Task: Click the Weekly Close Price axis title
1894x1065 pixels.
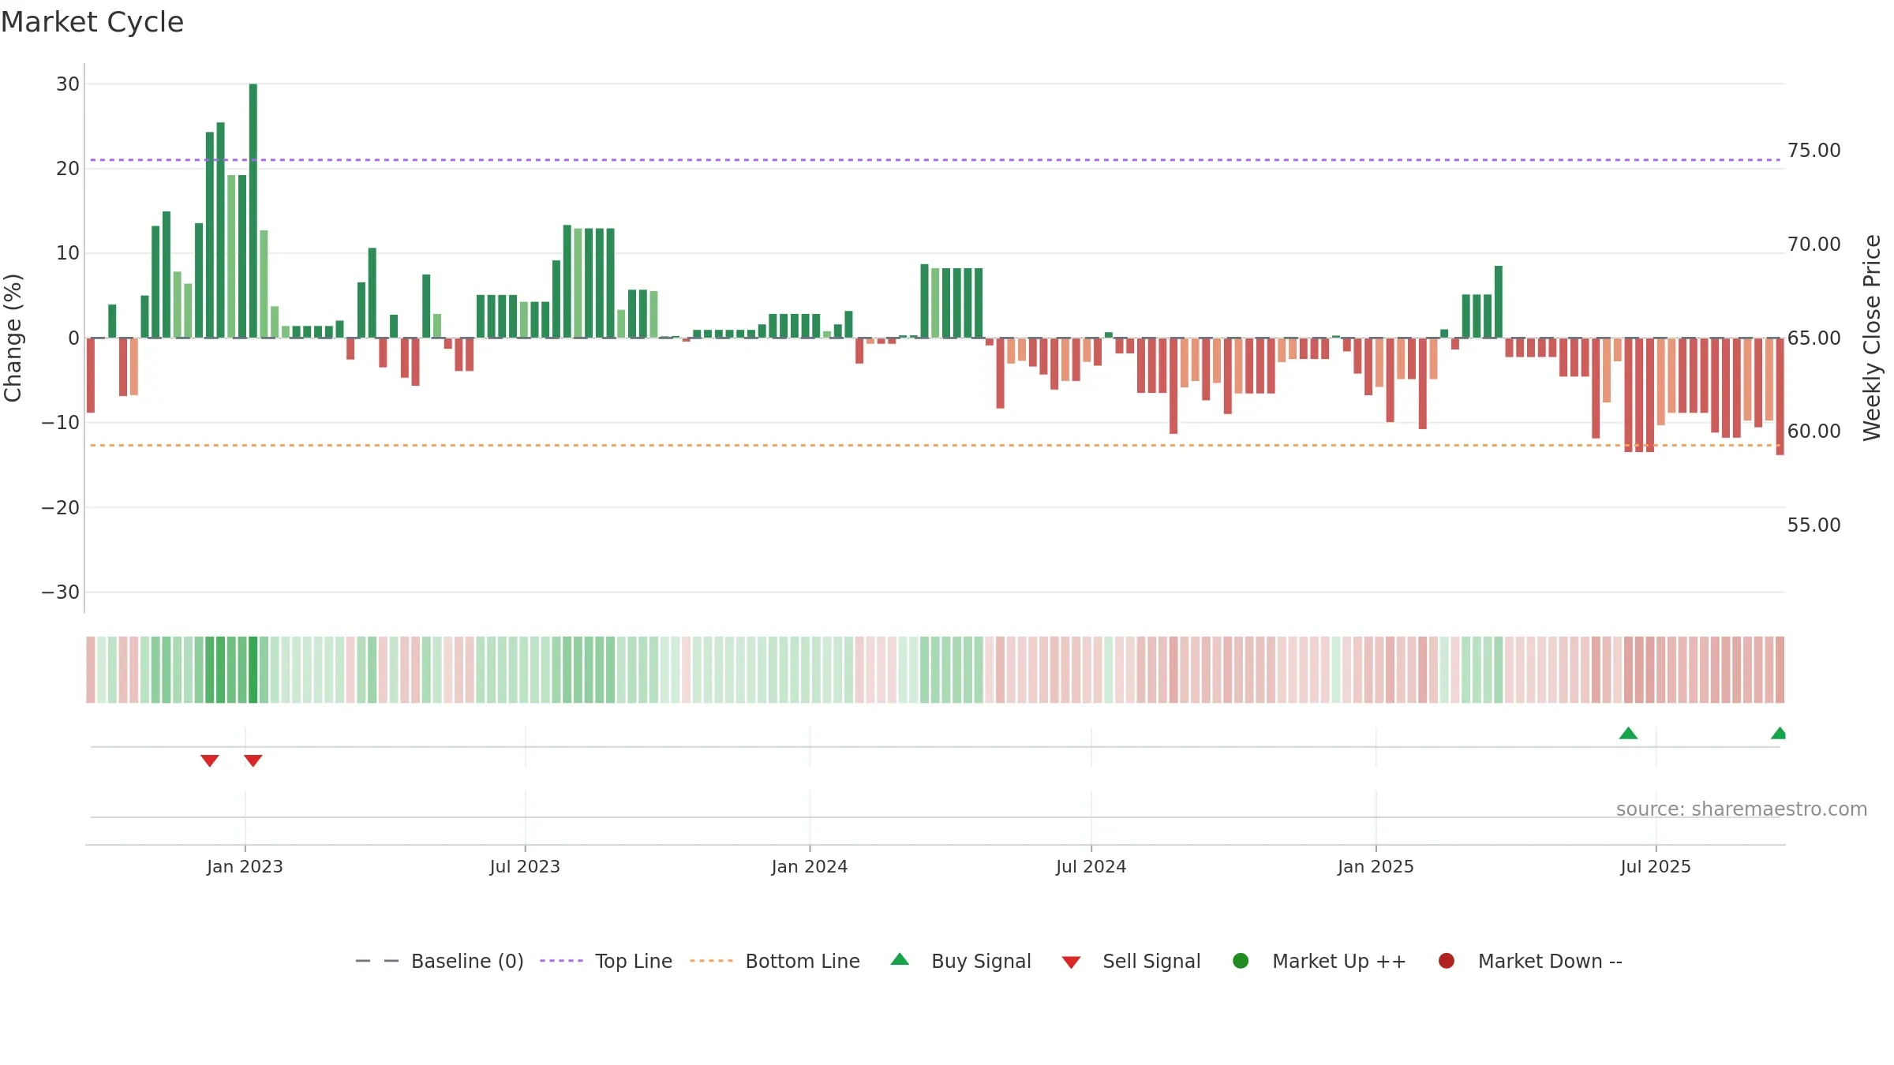Action: pyautogui.click(x=1872, y=338)
